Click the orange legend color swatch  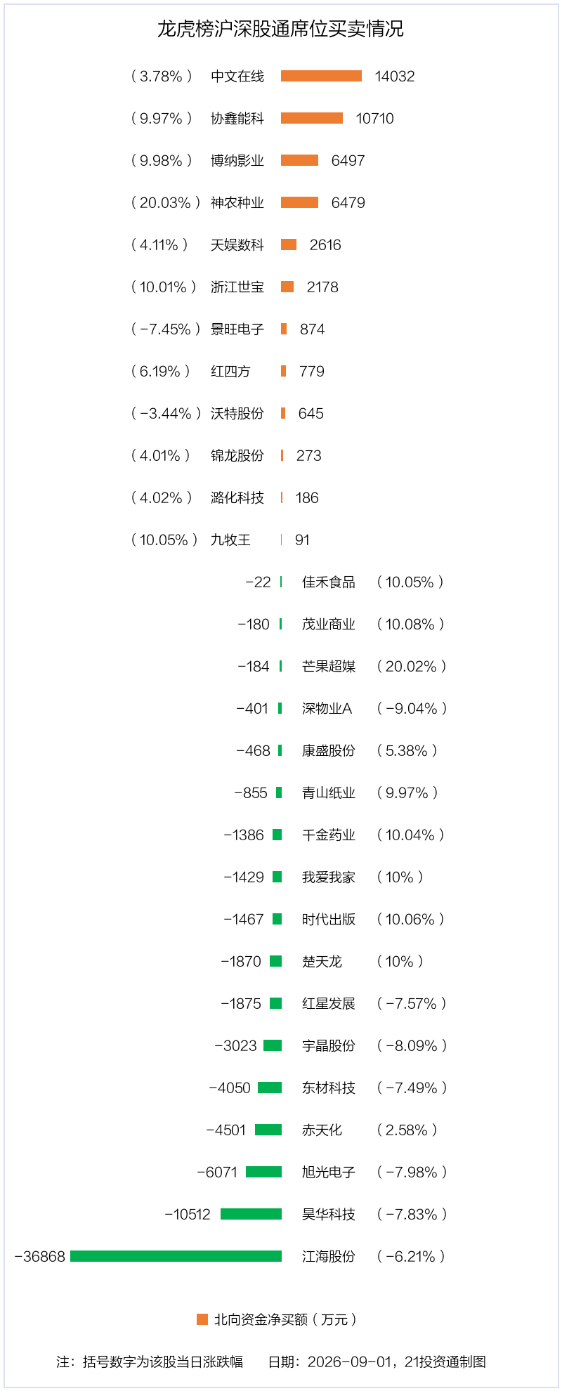coord(202,1319)
